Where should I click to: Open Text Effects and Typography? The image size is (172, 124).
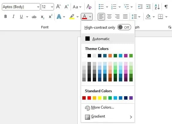[59, 17]
